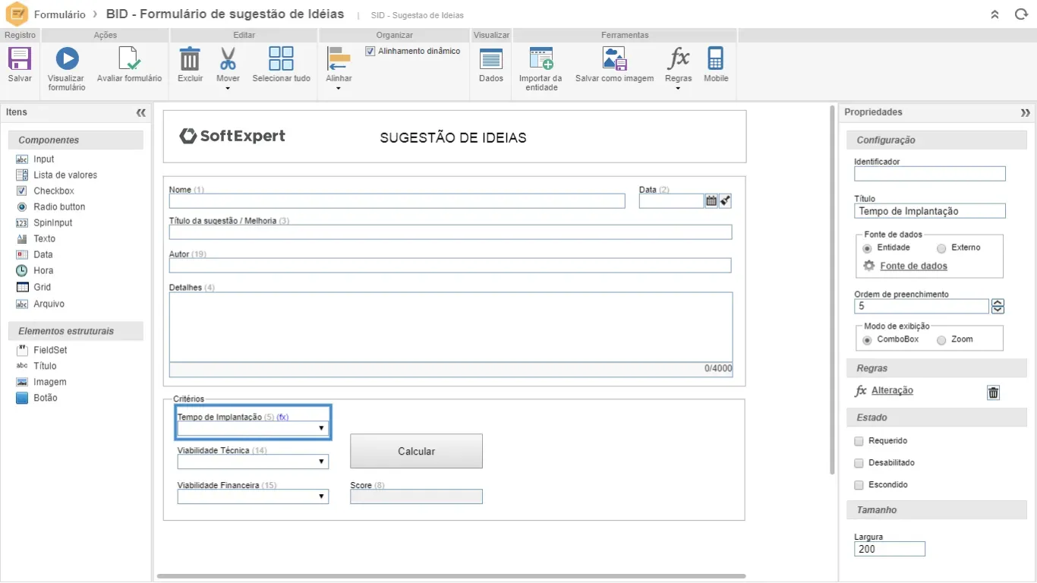Click the Largura input field

pos(889,549)
